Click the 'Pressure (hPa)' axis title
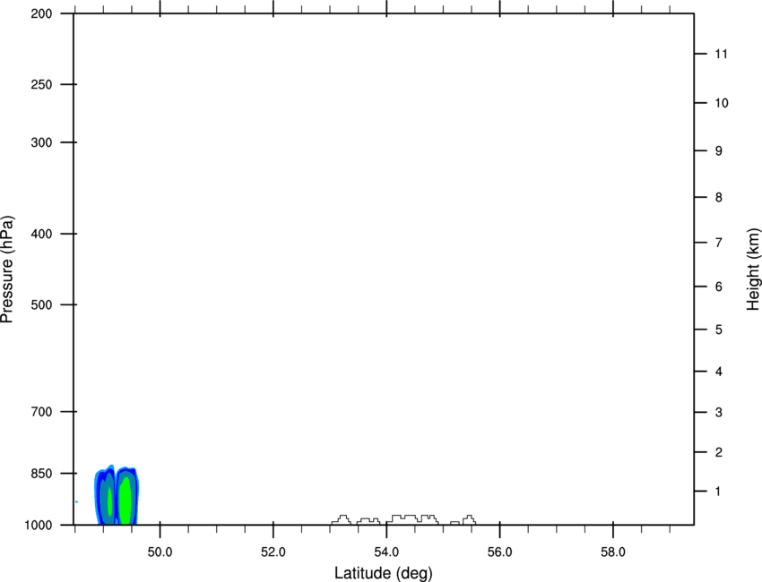 click(x=7, y=270)
